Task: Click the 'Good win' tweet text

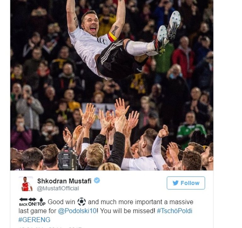Action: pyautogui.click(x=61, y=202)
